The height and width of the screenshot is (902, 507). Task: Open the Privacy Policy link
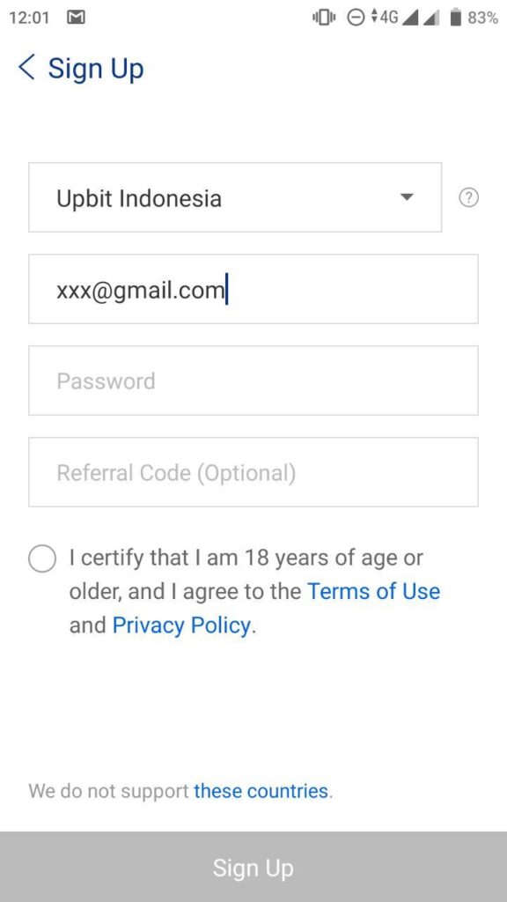click(181, 625)
